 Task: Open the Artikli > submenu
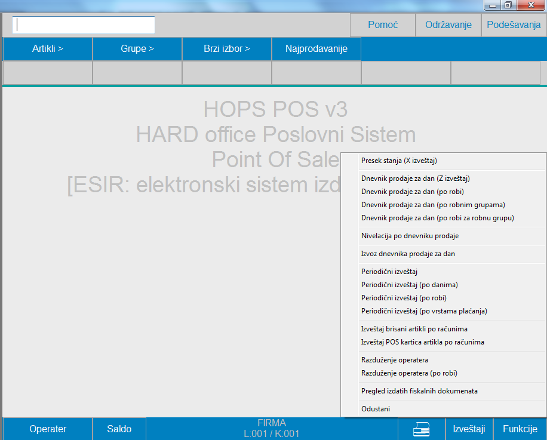[x=48, y=49]
